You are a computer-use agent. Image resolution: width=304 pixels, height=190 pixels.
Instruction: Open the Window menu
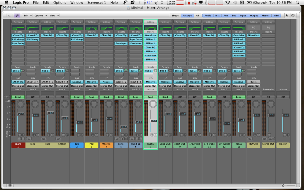77,2
